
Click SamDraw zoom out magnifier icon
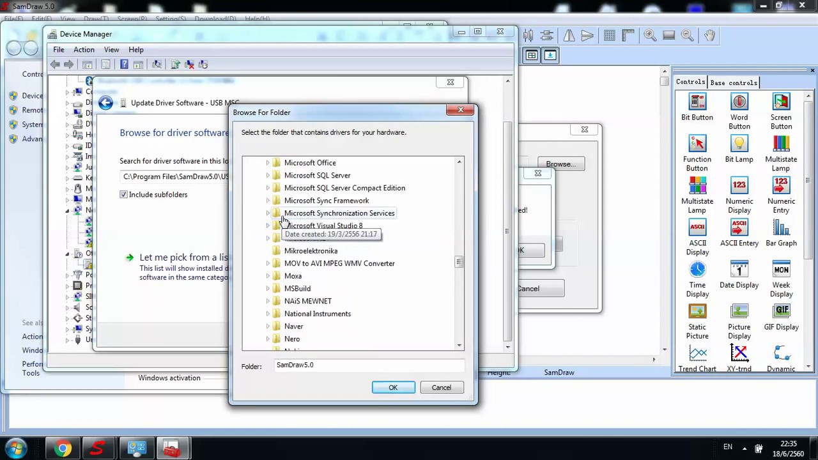point(688,36)
